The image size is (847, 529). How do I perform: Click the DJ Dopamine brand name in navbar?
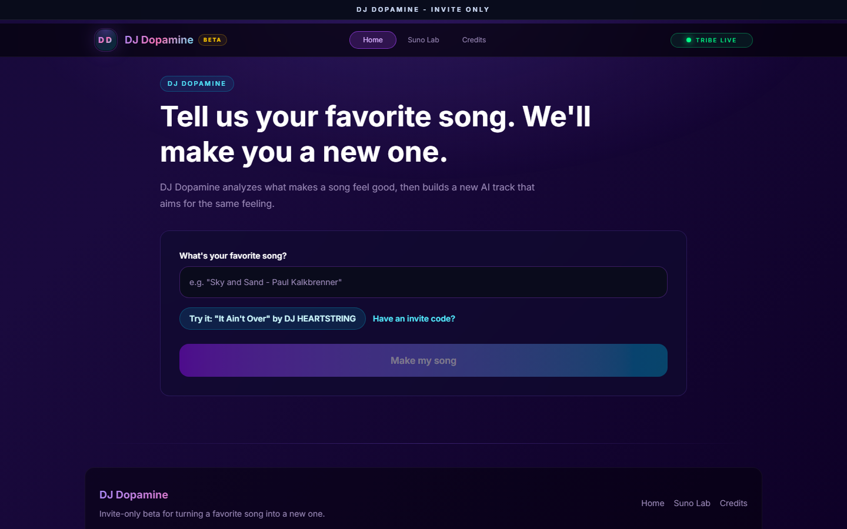[x=159, y=39]
